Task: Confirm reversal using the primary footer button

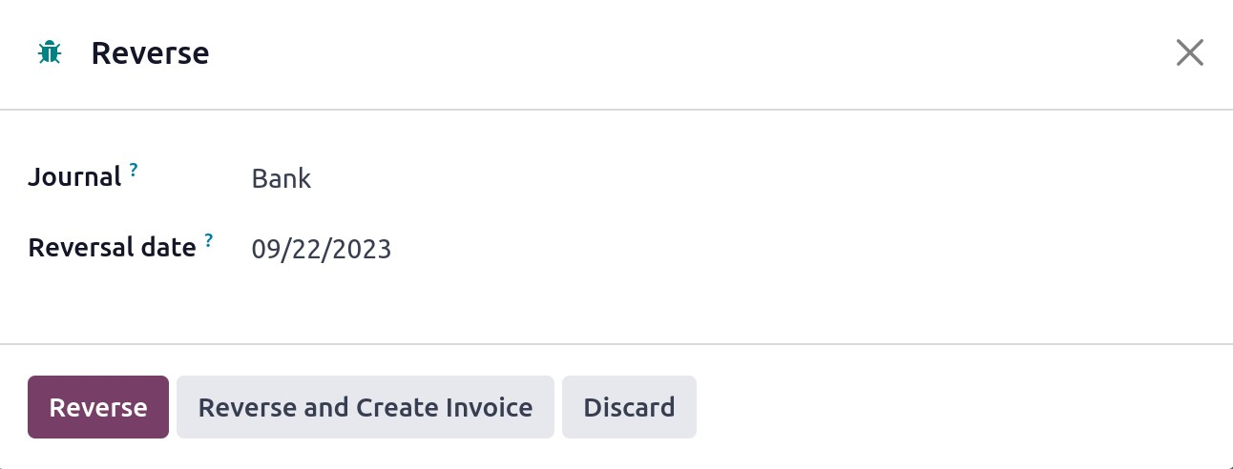Action: coord(98,407)
